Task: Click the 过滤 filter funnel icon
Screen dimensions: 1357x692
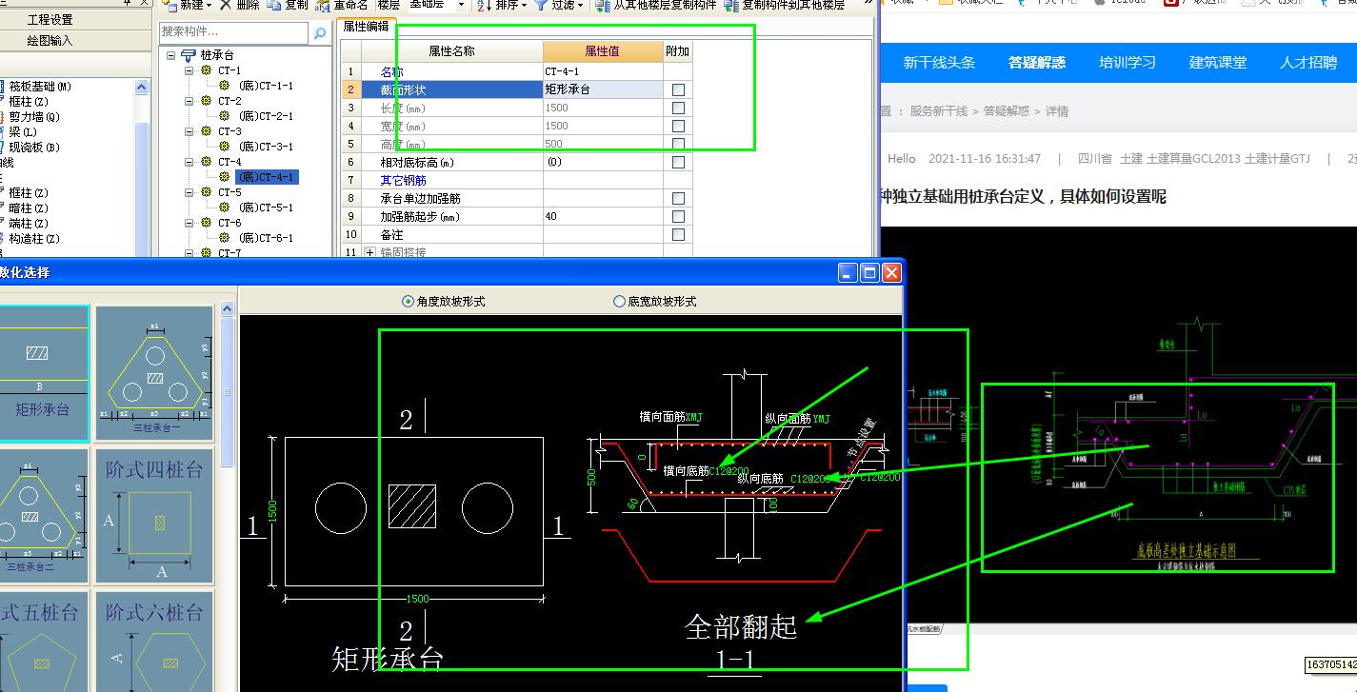Action: coord(541,5)
